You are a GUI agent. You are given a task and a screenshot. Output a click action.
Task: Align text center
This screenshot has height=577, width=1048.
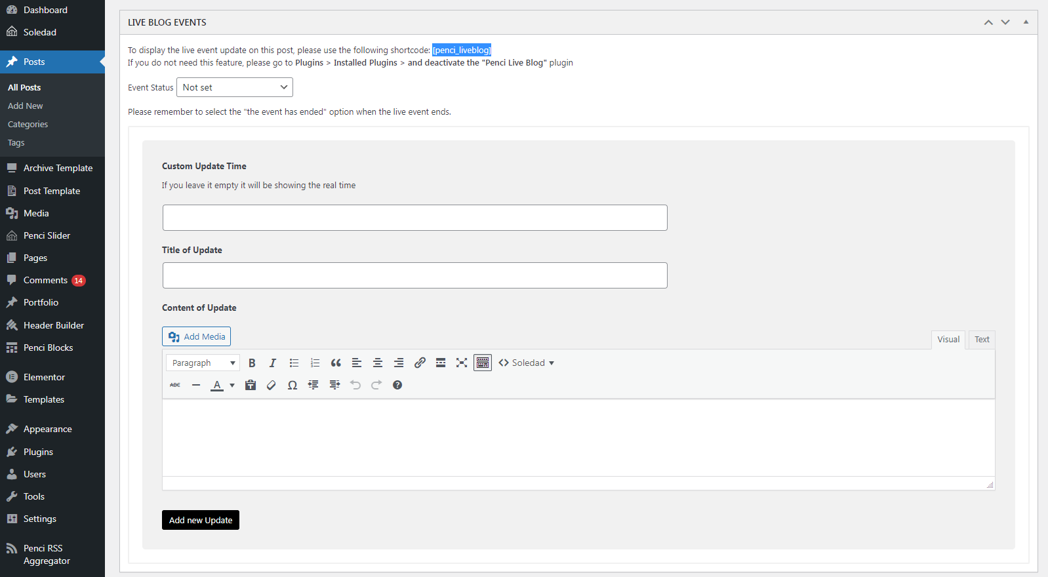[x=378, y=363]
